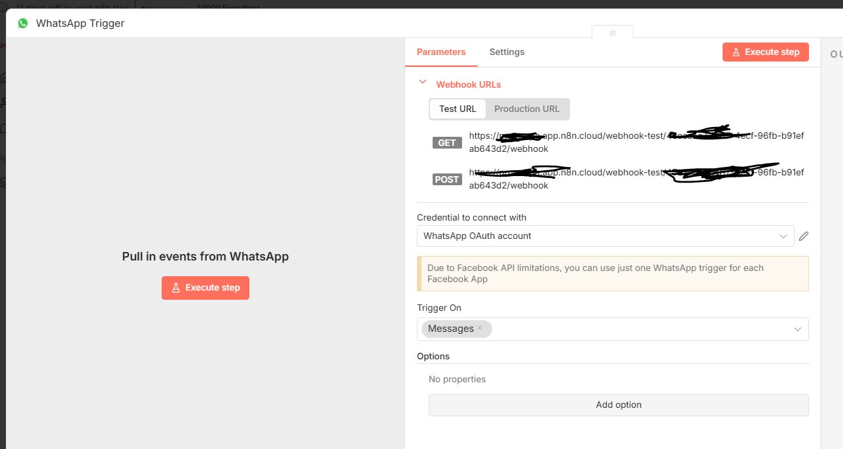This screenshot has width=843, height=449.
Task: Click the Credential to connect with label
Action: pos(471,217)
